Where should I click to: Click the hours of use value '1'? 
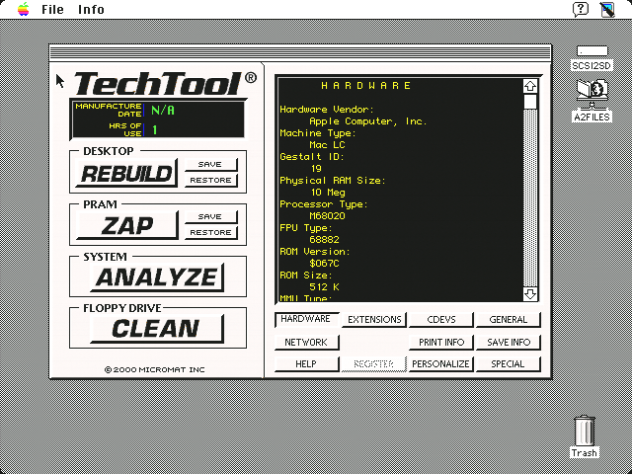pos(155,129)
